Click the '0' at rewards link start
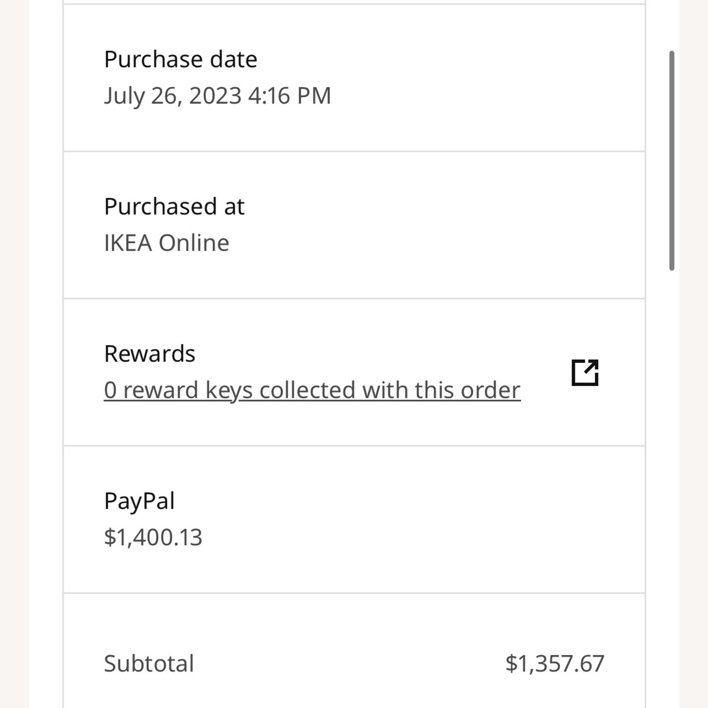708x708 pixels. click(x=110, y=390)
